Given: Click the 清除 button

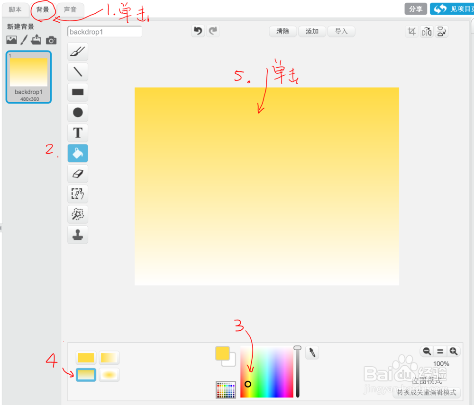Looking at the screenshot, I should pyautogui.click(x=283, y=31).
